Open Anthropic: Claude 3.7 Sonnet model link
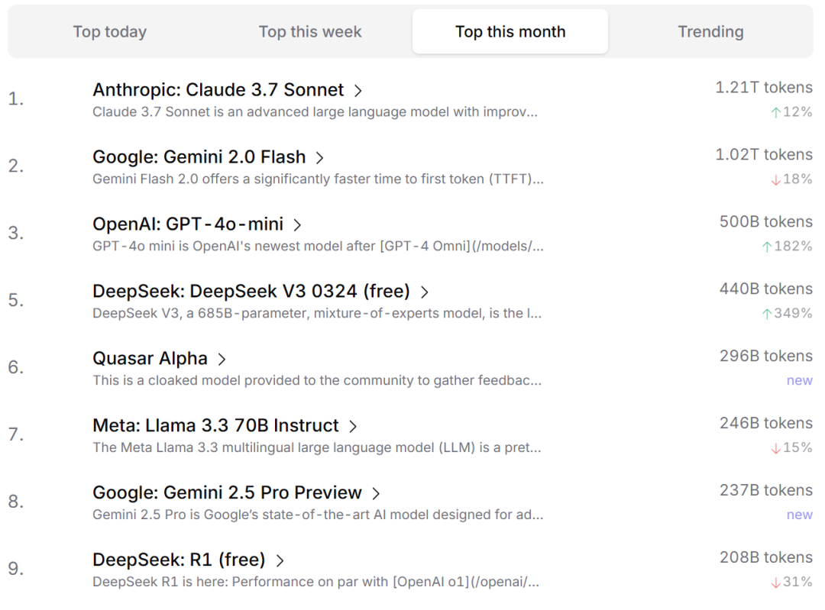The image size is (825, 610). pyautogui.click(x=218, y=90)
